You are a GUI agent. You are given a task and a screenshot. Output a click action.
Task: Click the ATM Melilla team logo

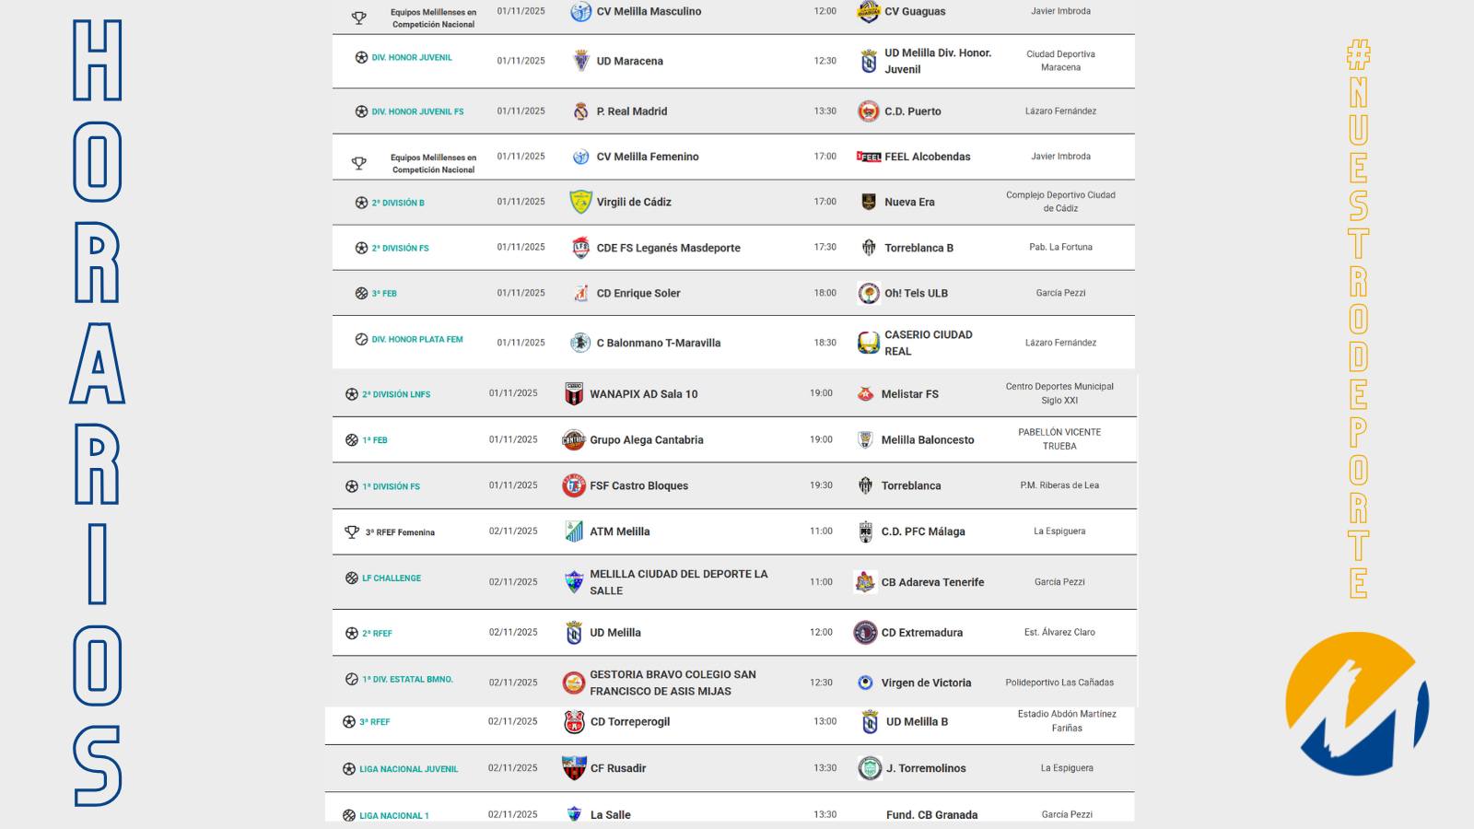point(574,531)
